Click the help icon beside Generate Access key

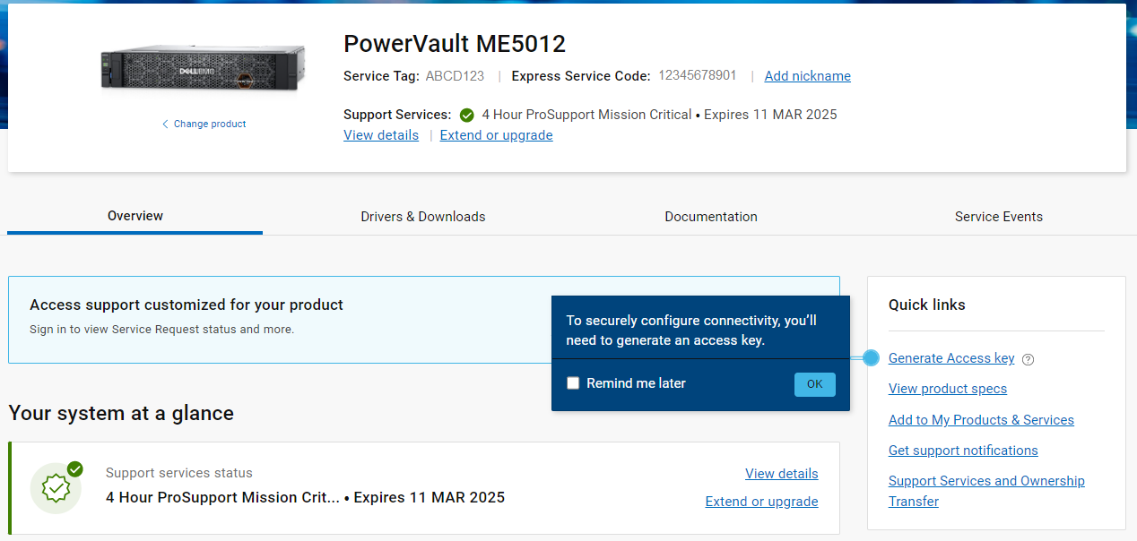tap(1028, 358)
